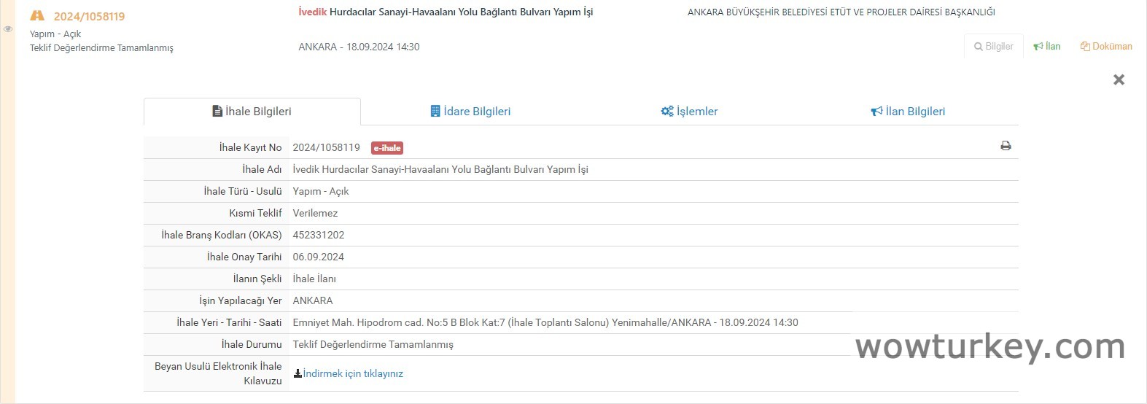Select the orange 2024/1058119 header number
1147x404 pixels.
pos(89,16)
